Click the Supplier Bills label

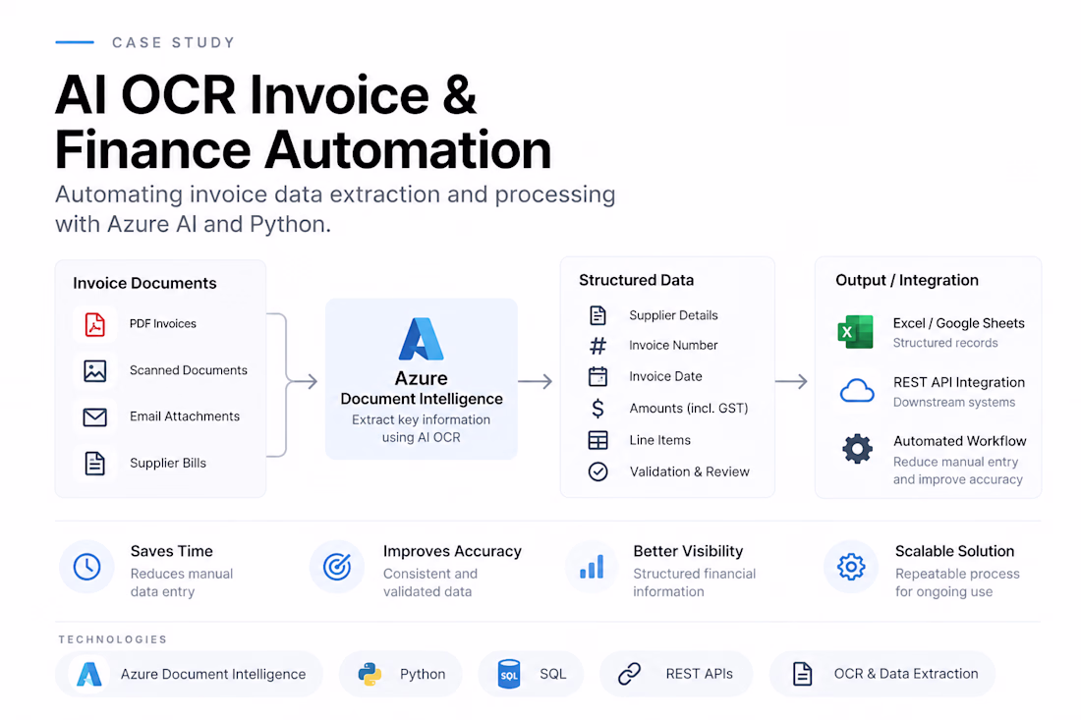(x=168, y=463)
